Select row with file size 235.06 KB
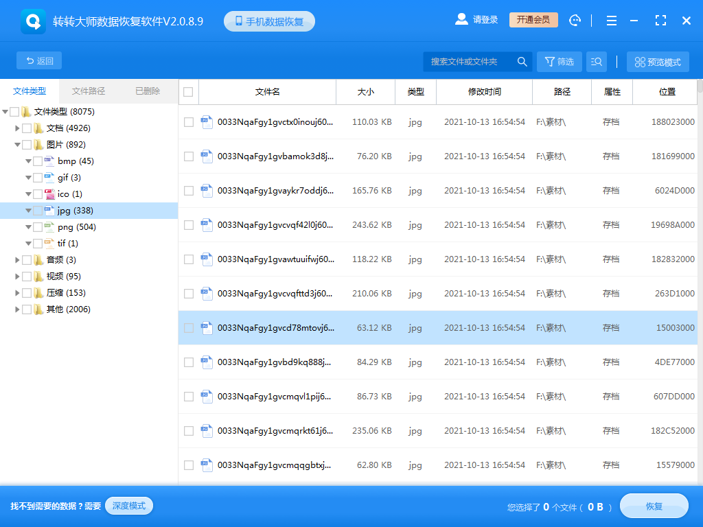This screenshot has width=703, height=527. click(x=438, y=431)
